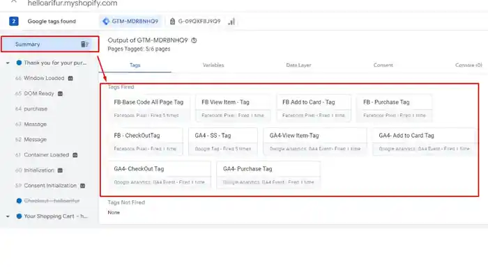Click the icon next to Consent Initialization
Image resolution: width=488 pixels, height=274 pixels.
point(82,186)
